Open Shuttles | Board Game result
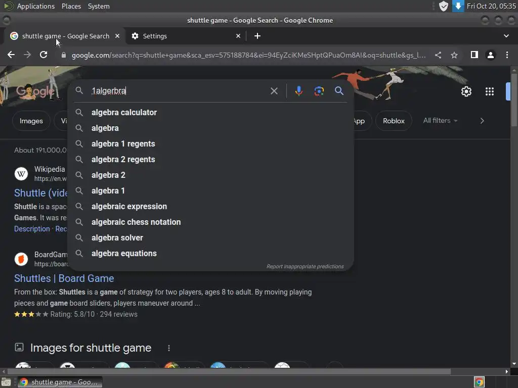This screenshot has height=388, width=518. (64, 278)
